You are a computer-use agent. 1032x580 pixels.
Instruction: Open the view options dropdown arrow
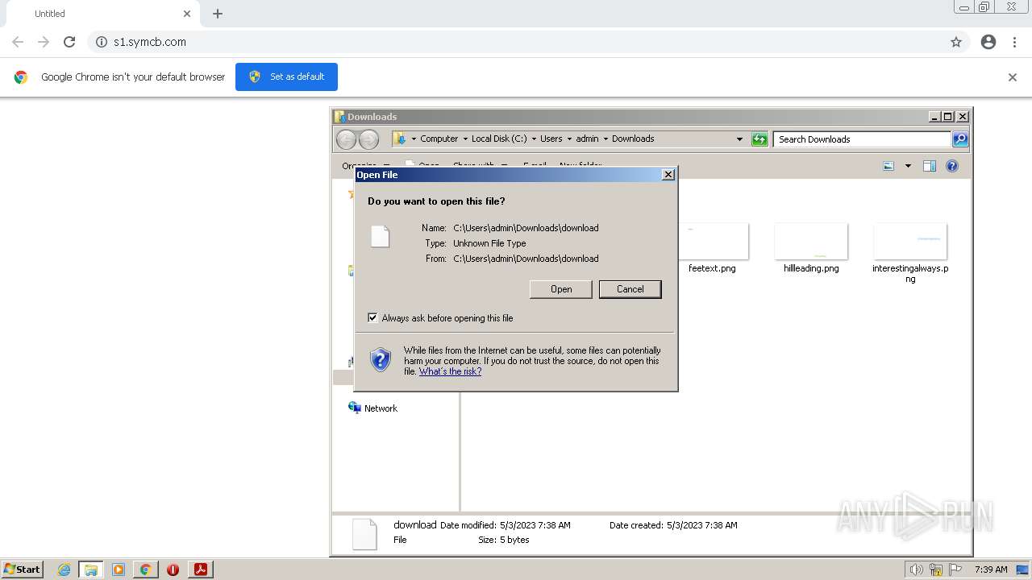click(908, 166)
